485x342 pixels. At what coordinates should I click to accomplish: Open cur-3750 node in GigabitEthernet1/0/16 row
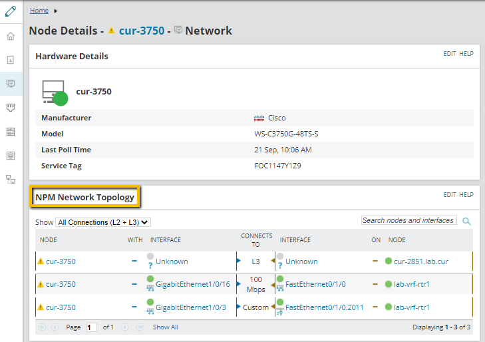61,284
